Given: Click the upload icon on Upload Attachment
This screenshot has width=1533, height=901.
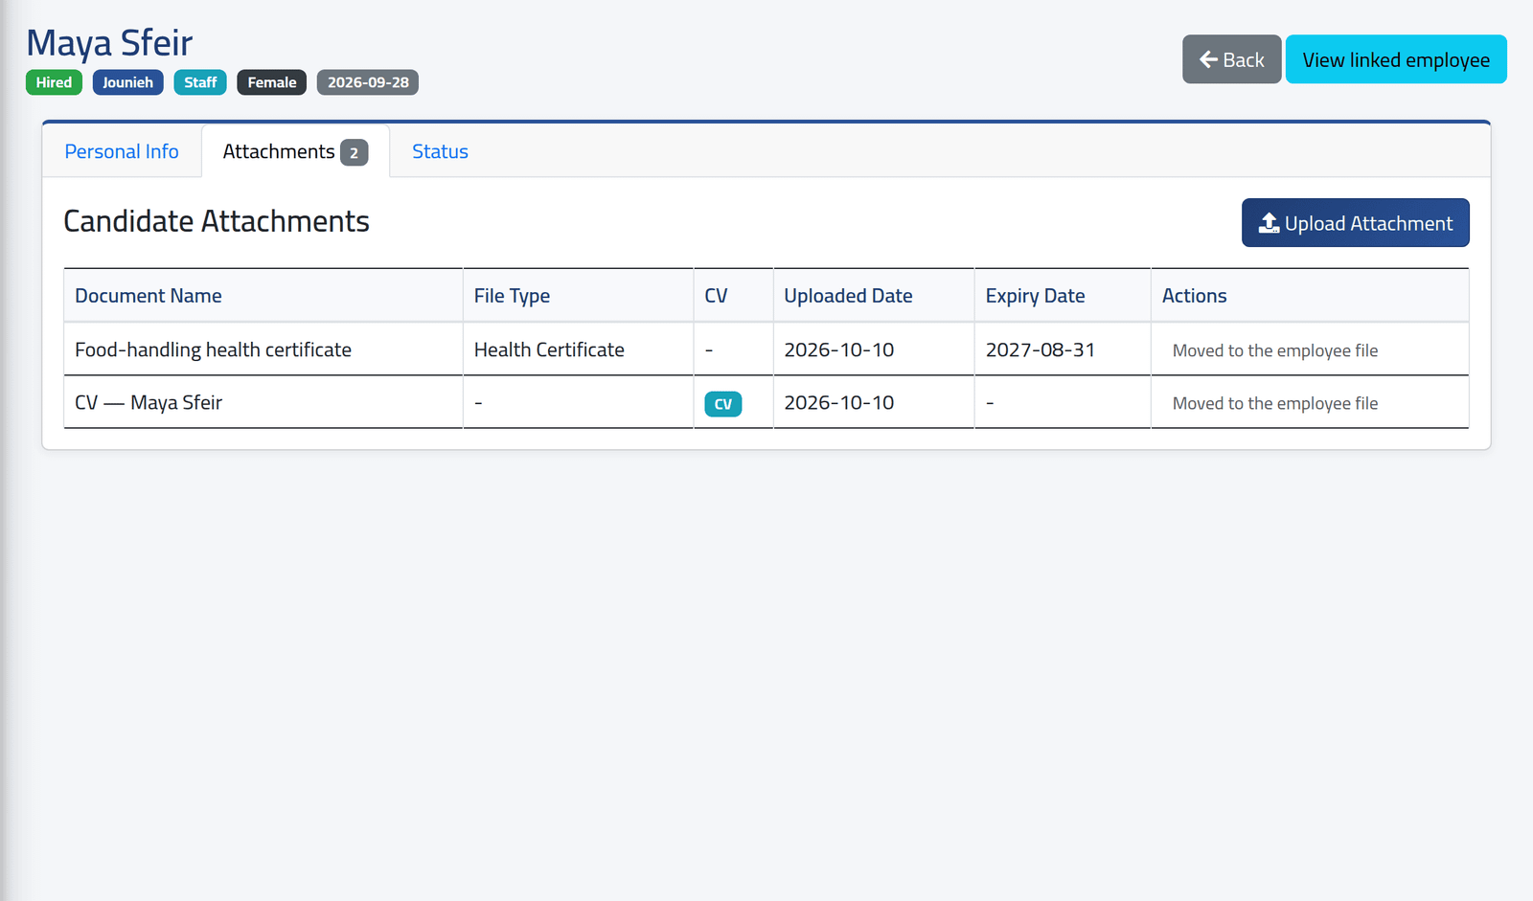Looking at the screenshot, I should coord(1269,223).
